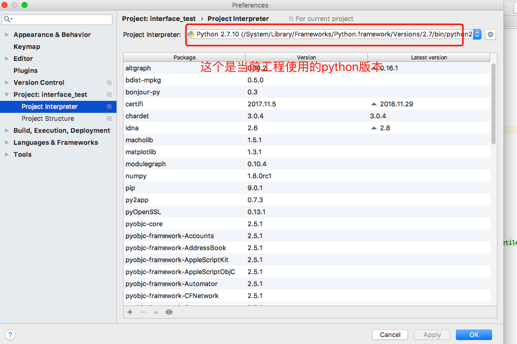Click the search settings input field

coord(56,19)
